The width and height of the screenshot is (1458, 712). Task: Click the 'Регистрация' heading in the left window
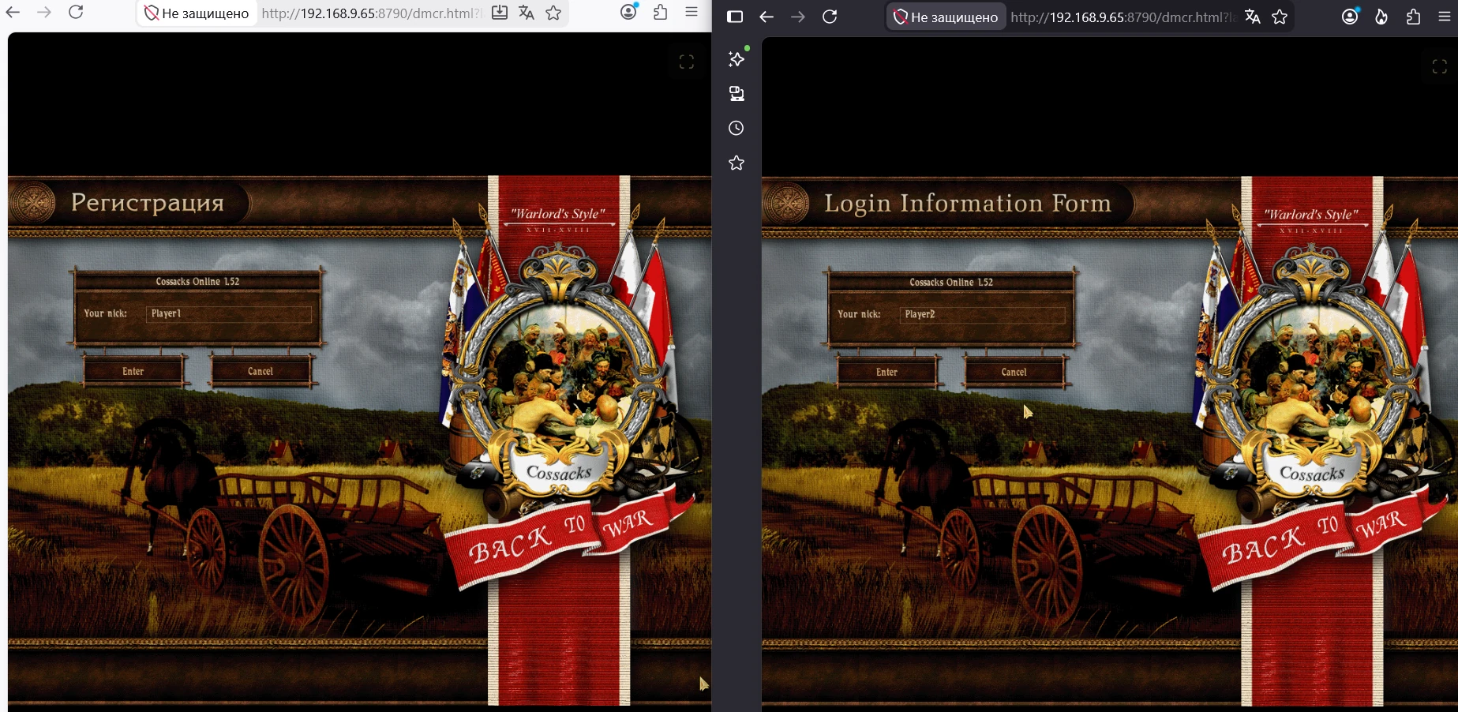[x=148, y=203]
